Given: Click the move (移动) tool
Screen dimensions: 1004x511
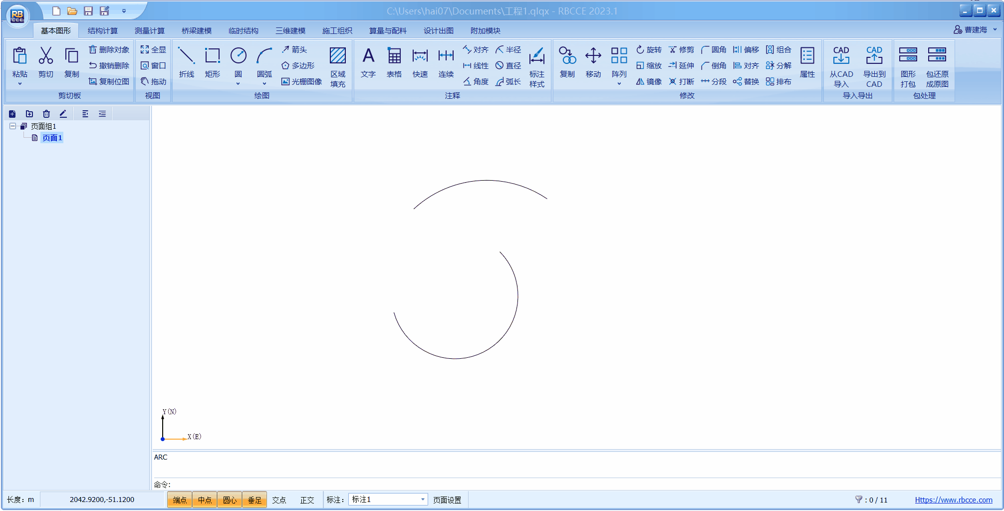Looking at the screenshot, I should tap(593, 62).
